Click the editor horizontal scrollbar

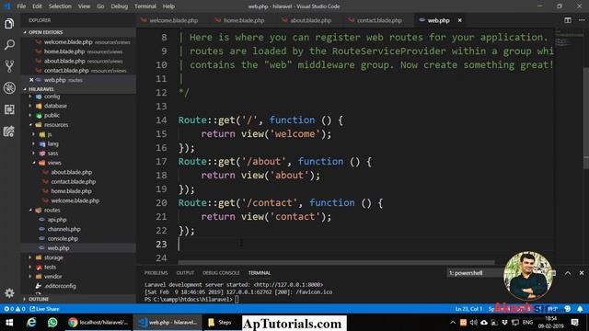coord(336,263)
